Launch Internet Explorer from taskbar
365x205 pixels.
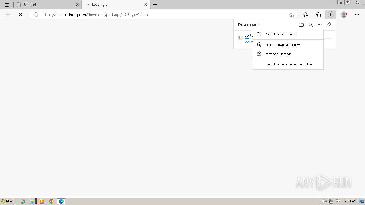[x=23, y=201]
